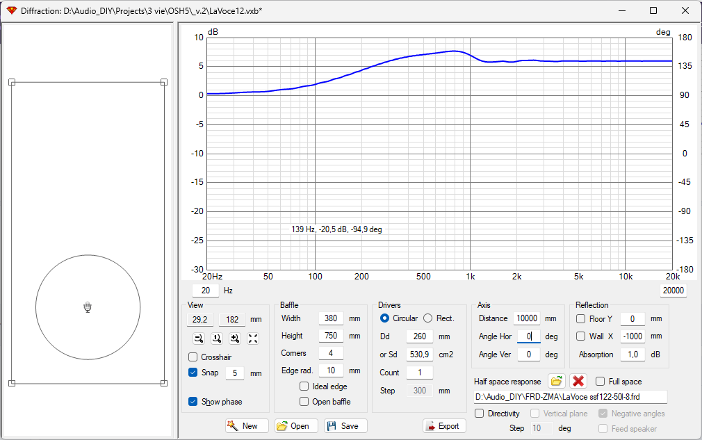This screenshot has width=702, height=440.
Task: Click the baffle Height field
Action: (331, 336)
